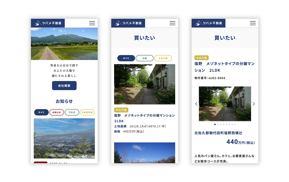Click 価格 440万円(税込) line in listing
289x182 pixels.
pyautogui.click(x=129, y=131)
